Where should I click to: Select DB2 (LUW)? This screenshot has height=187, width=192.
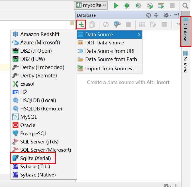[44, 59]
